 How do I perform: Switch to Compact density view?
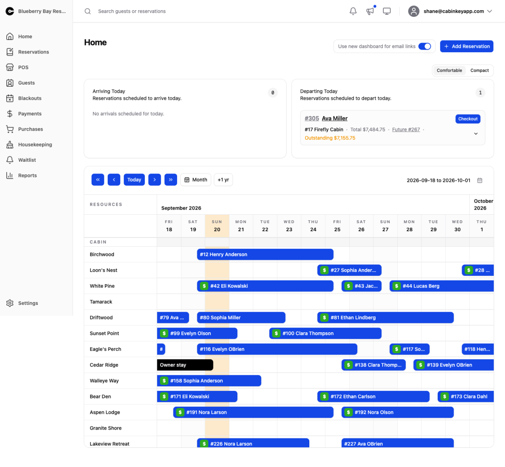coord(479,70)
